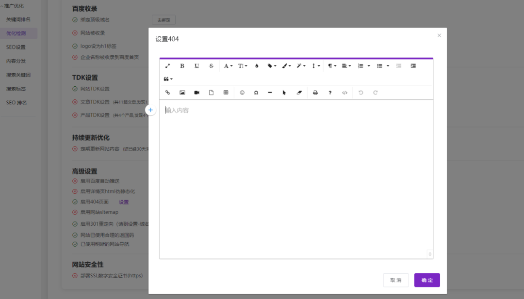Click the blue plus quick-insert button

tap(150, 110)
